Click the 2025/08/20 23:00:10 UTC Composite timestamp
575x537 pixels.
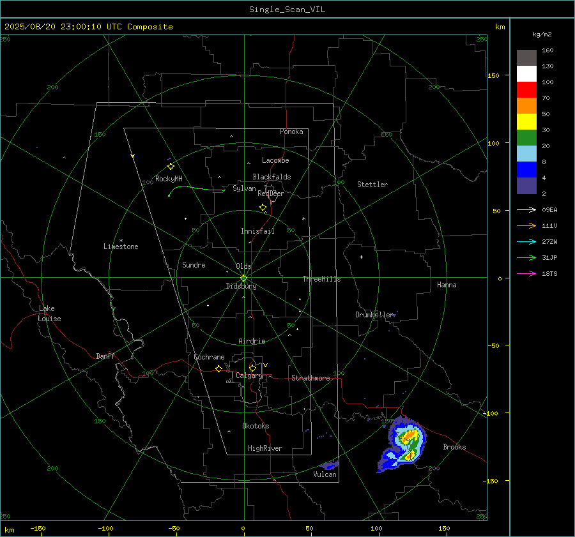88,27
